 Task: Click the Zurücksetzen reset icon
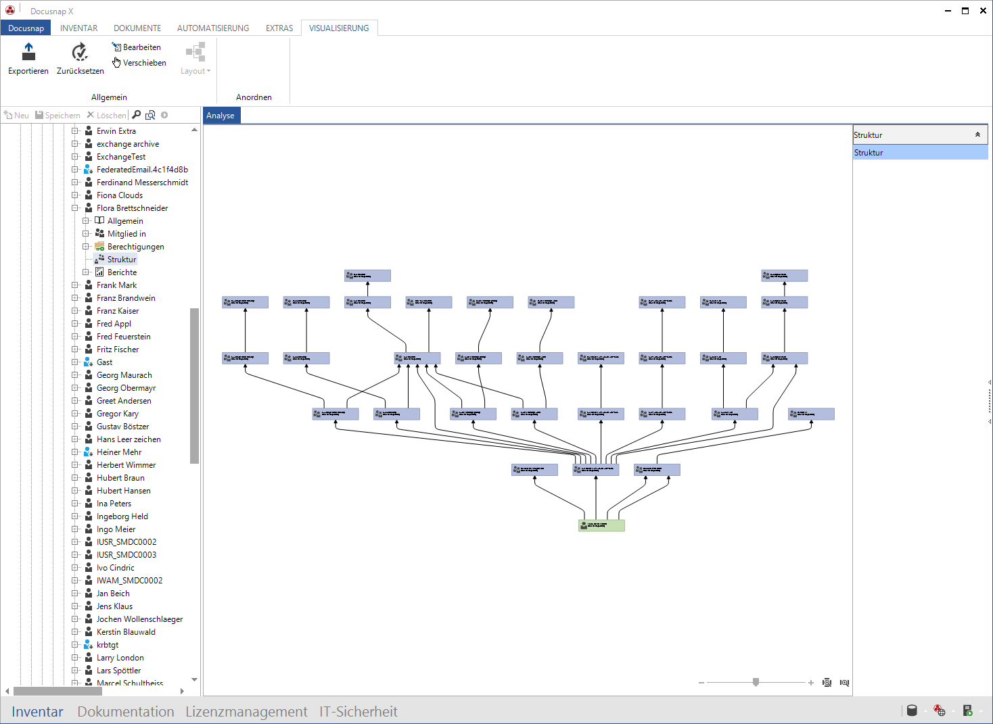(x=80, y=51)
